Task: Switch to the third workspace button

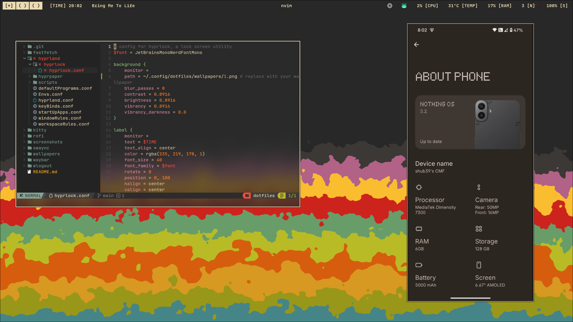Action: [x=36, y=6]
